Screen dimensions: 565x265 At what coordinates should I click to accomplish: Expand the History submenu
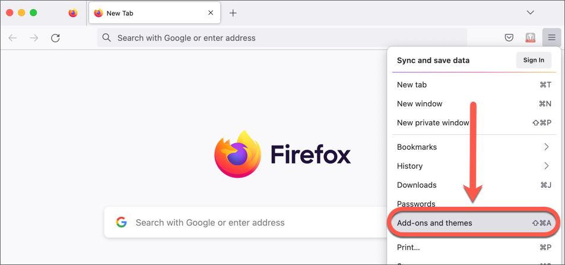[474, 166]
